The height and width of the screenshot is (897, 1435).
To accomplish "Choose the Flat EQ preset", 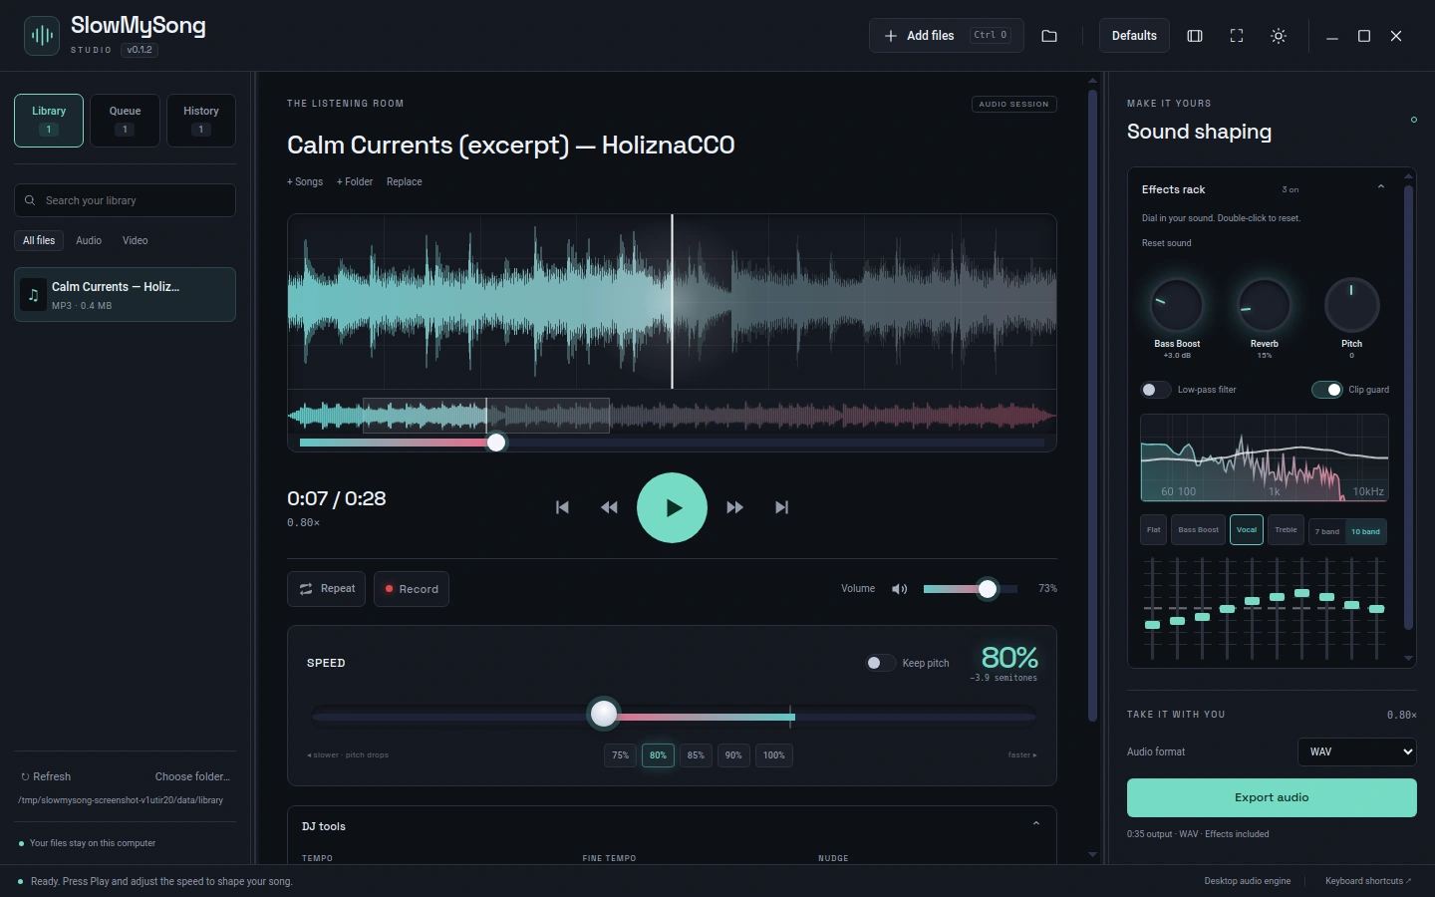I will pyautogui.click(x=1153, y=530).
